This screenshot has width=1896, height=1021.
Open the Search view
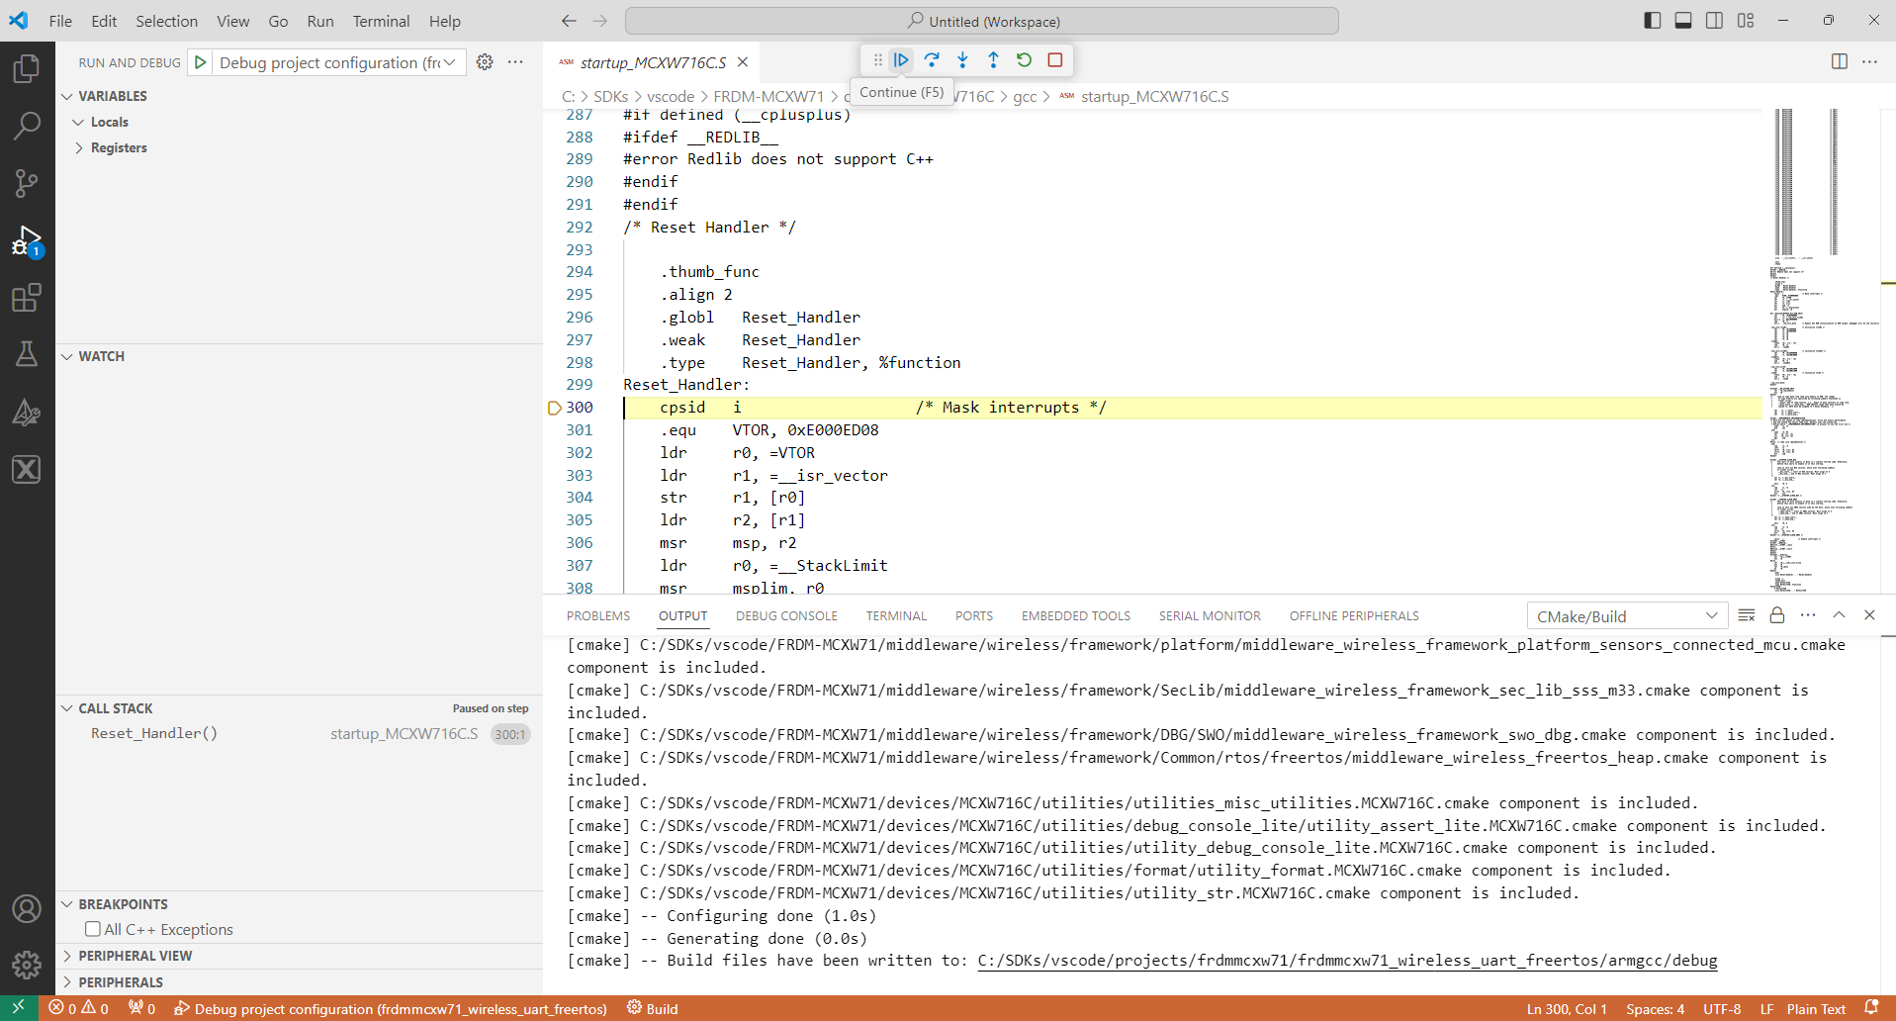click(x=27, y=126)
